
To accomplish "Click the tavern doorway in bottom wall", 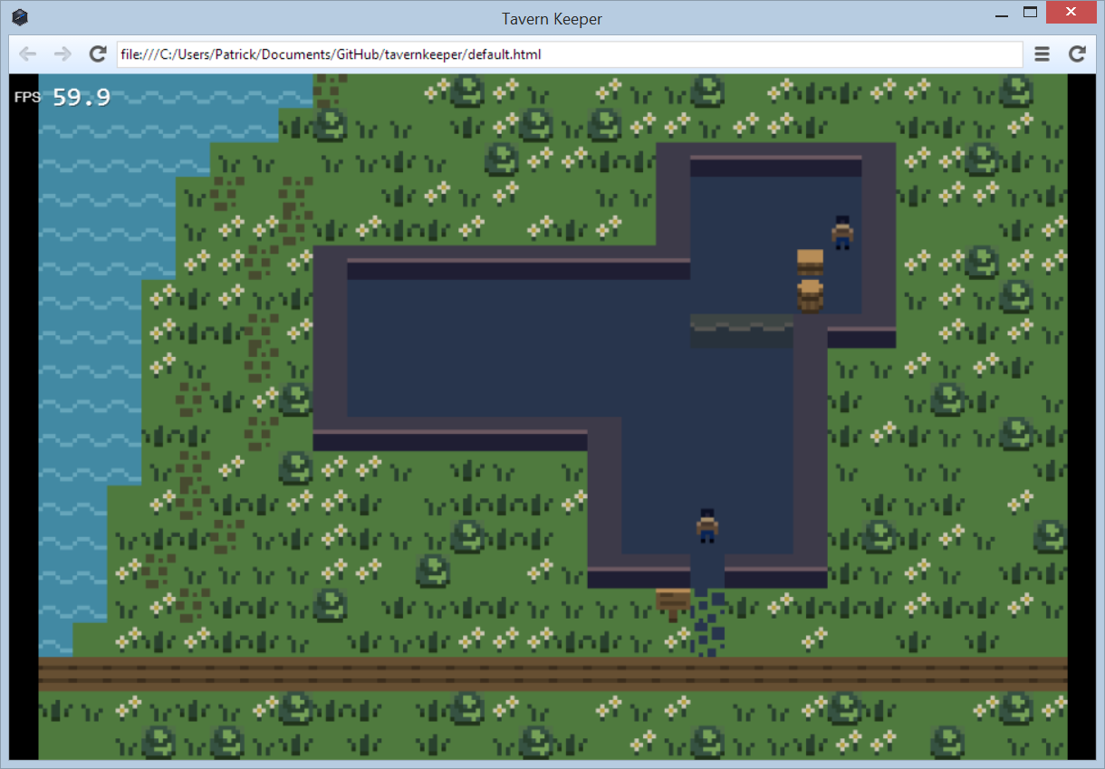I will pyautogui.click(x=707, y=571).
